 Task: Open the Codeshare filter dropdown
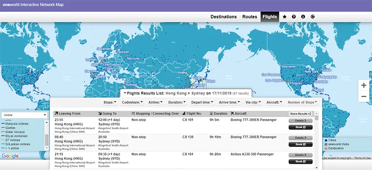pos(132,103)
